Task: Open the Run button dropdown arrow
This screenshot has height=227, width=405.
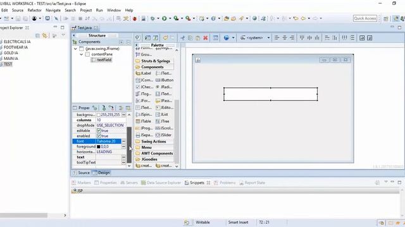Action: [170, 18]
